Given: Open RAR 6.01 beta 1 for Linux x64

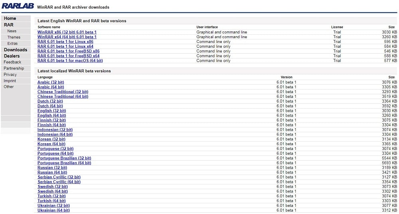Looking at the screenshot, I should coord(65,47).
